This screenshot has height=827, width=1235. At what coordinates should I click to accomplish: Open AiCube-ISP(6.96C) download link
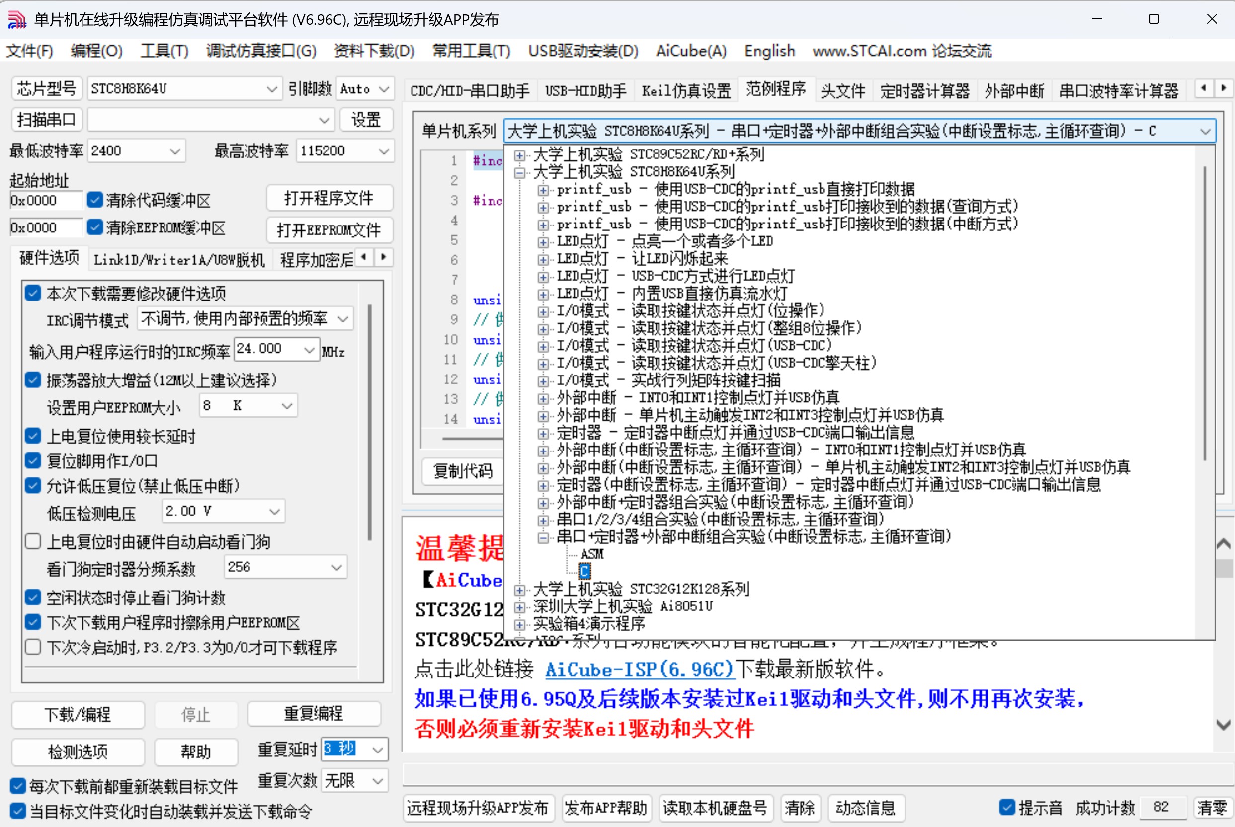click(639, 670)
